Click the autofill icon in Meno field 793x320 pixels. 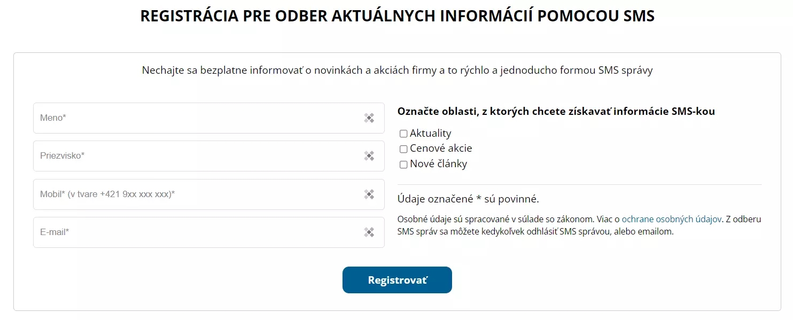click(x=369, y=118)
